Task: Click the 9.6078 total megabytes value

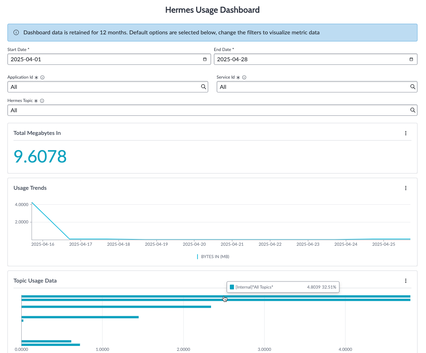Action: [x=40, y=156]
